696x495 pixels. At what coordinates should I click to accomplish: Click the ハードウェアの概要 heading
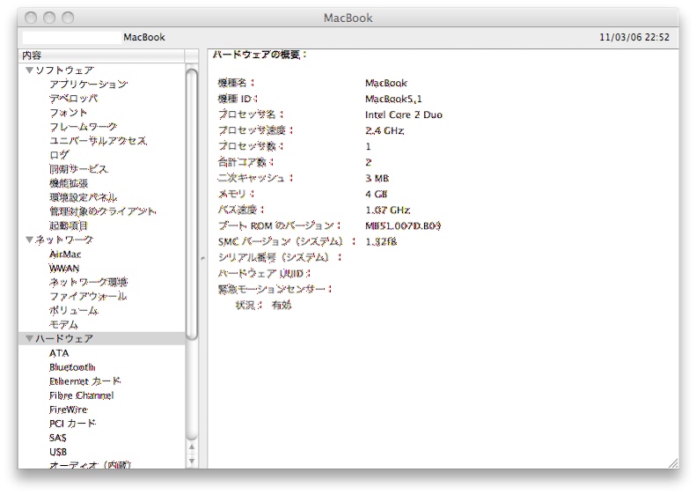point(260,55)
